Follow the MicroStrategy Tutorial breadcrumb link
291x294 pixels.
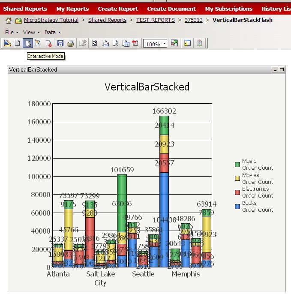[51, 20]
